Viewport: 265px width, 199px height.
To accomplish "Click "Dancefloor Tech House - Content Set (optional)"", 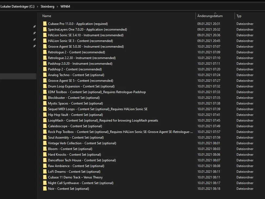I will coord(82,160).
